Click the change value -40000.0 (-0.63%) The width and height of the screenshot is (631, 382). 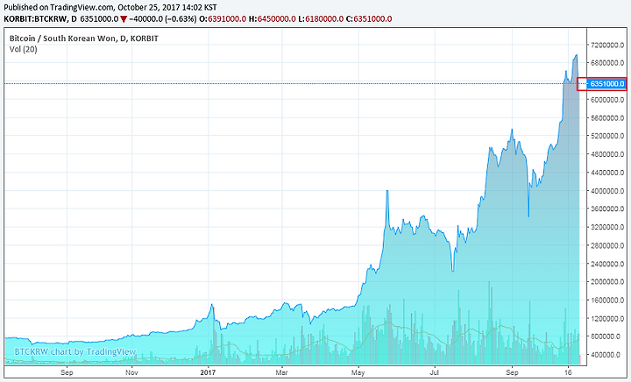pos(163,19)
